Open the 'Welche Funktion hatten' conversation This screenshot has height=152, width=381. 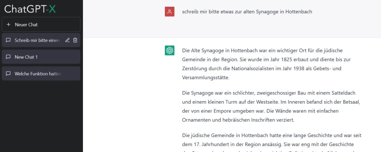[x=38, y=74]
